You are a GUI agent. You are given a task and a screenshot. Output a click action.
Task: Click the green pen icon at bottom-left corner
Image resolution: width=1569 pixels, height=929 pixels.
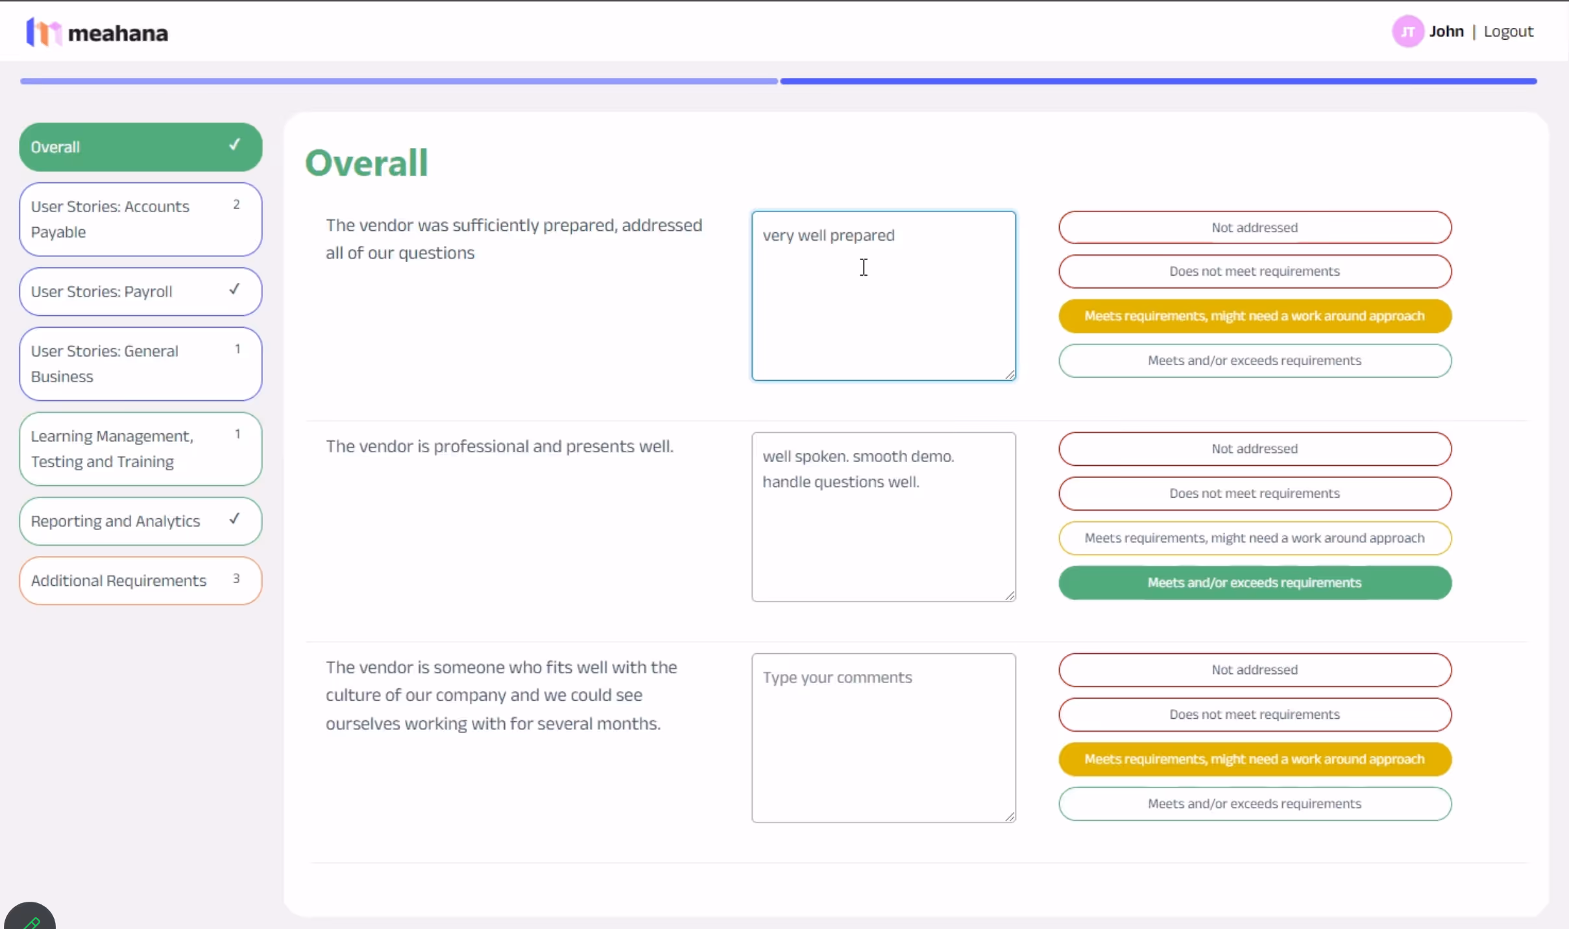click(x=30, y=921)
